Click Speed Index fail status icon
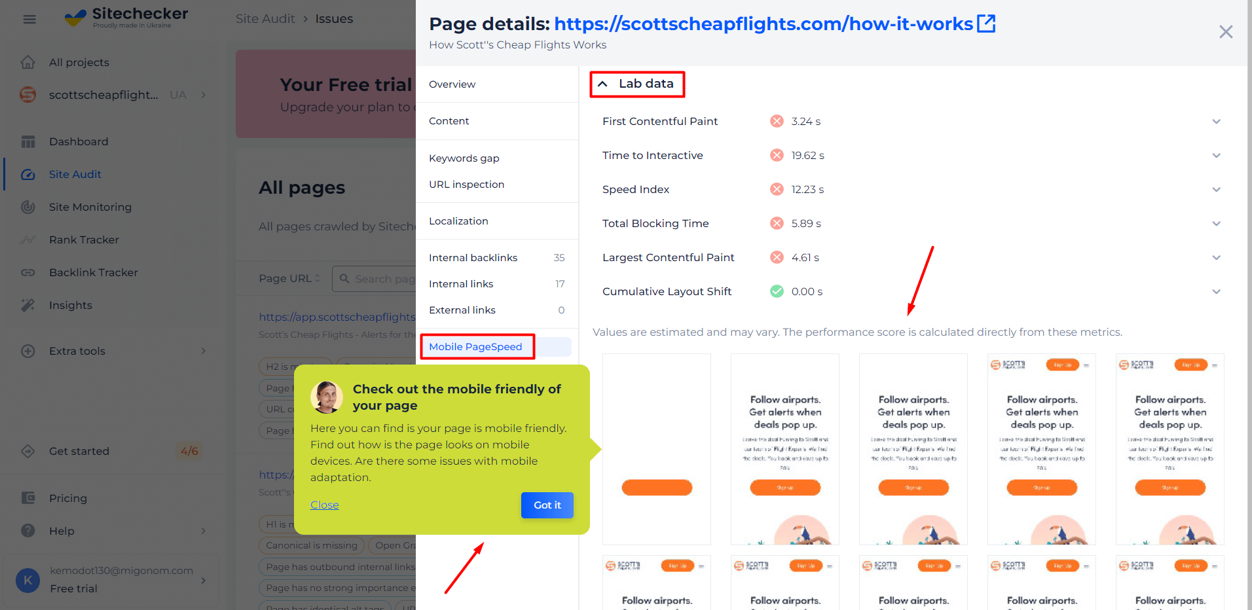 click(x=777, y=189)
